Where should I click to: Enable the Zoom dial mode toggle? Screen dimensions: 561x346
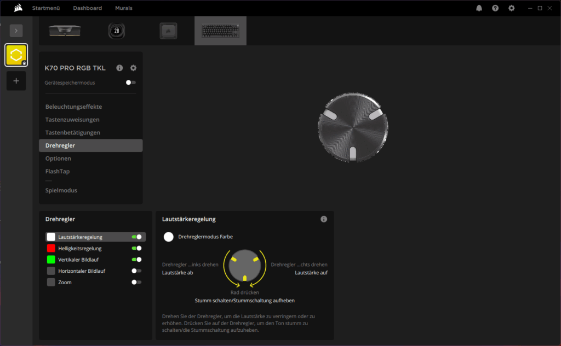tap(136, 283)
